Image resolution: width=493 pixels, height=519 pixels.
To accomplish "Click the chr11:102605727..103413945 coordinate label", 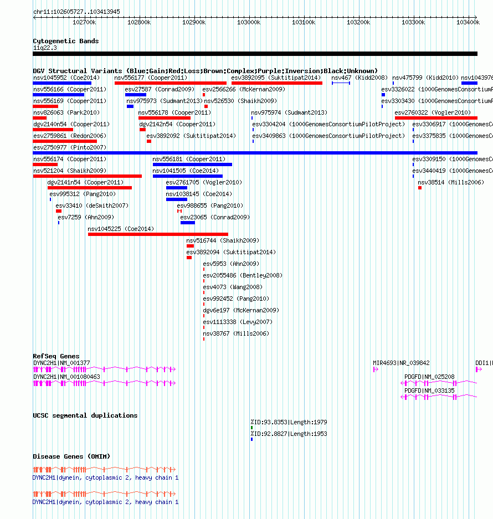I will pyautogui.click(x=76, y=12).
